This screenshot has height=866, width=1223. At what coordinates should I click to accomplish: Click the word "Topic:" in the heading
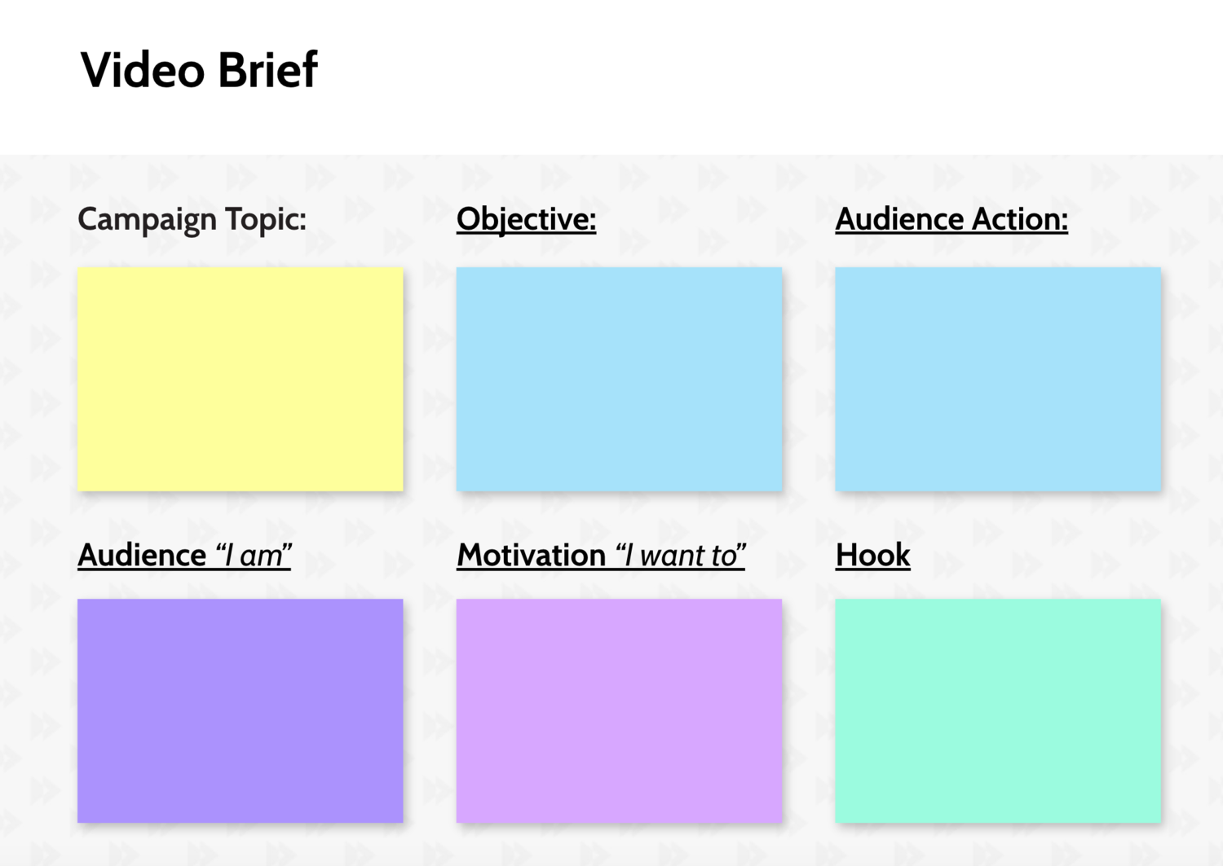pyautogui.click(x=266, y=220)
